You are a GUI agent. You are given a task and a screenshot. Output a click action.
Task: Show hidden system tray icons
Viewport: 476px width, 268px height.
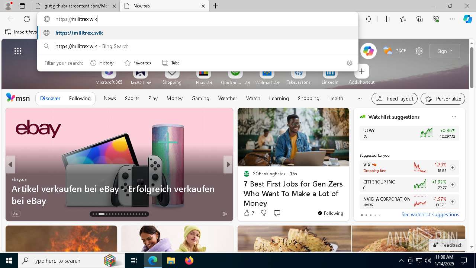click(401, 261)
